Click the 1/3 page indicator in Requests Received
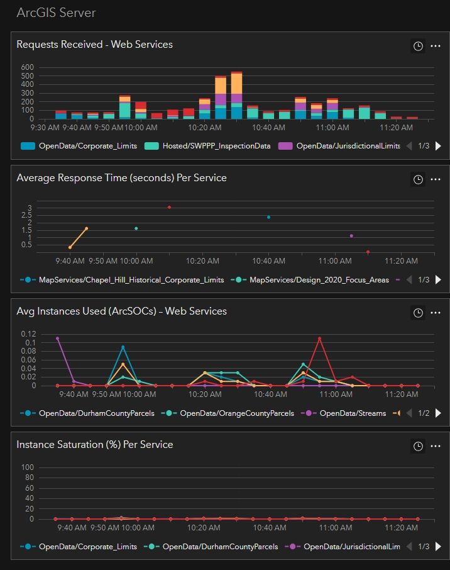450x570 pixels. [424, 146]
